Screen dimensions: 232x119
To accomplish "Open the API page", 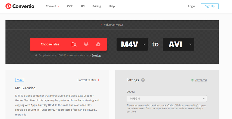I will (82, 6).
